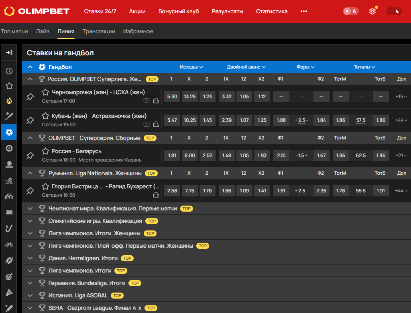
Task: Select total 55.5 for Глория Бистрица
Action: point(361,191)
